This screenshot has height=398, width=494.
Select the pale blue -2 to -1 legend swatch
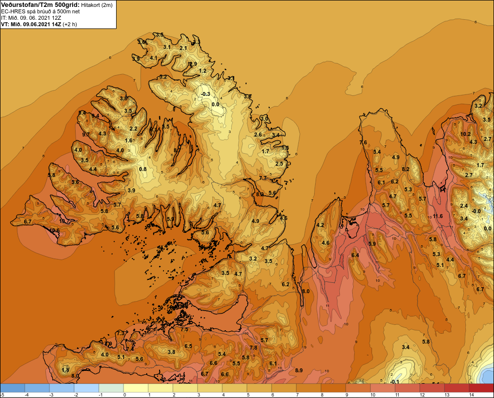86,388
